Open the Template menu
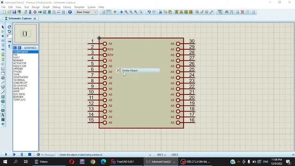 coord(79,7)
